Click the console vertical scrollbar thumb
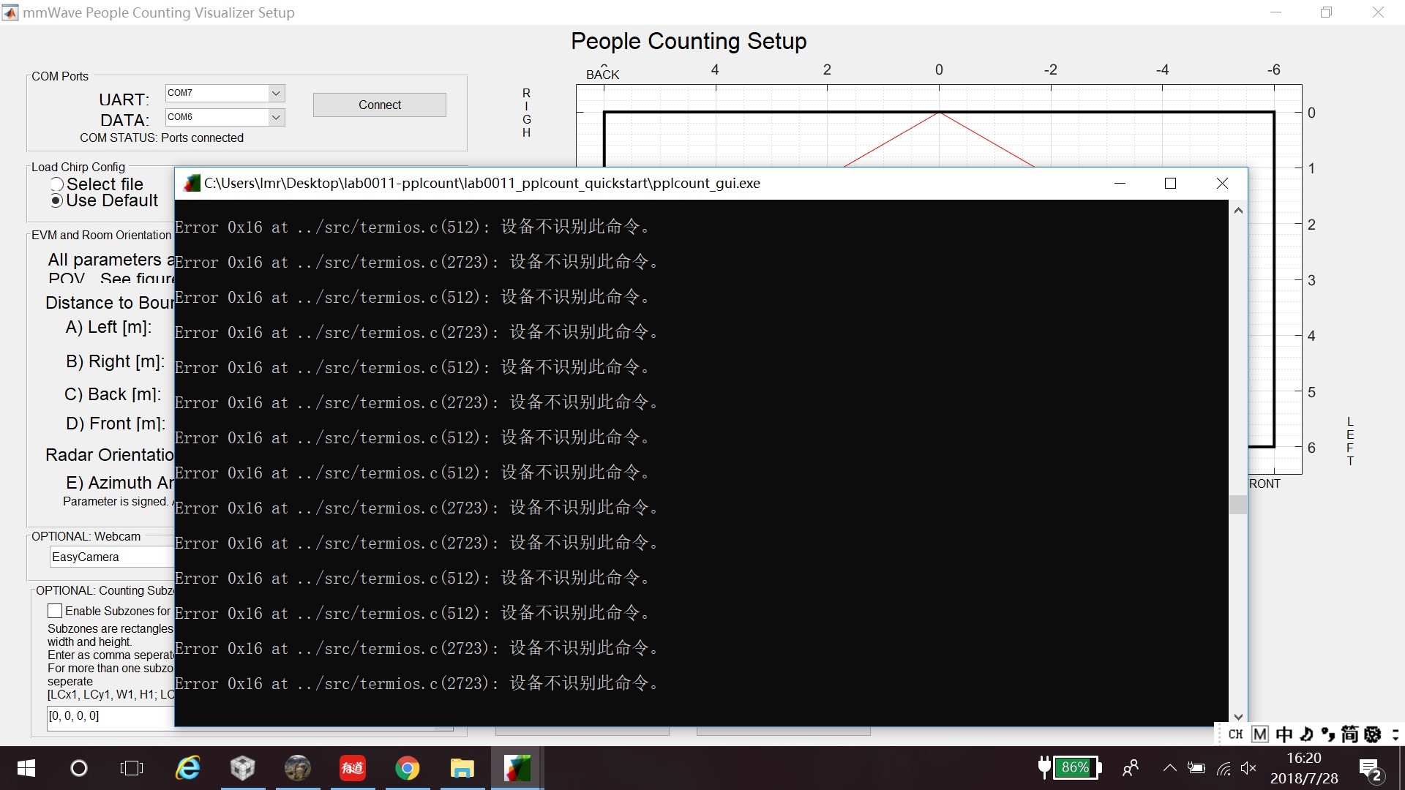Screen dimensions: 1405x790 [x=1237, y=505]
